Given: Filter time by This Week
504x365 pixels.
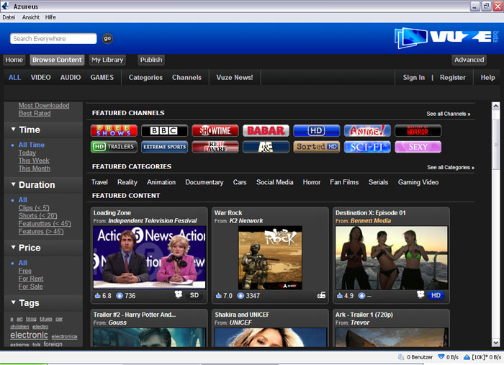Looking at the screenshot, I should click(x=34, y=161).
